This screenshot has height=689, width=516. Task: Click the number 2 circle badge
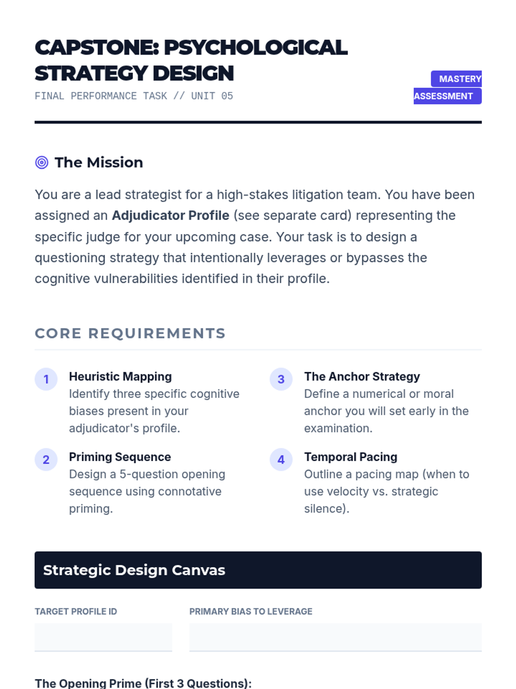pos(46,459)
